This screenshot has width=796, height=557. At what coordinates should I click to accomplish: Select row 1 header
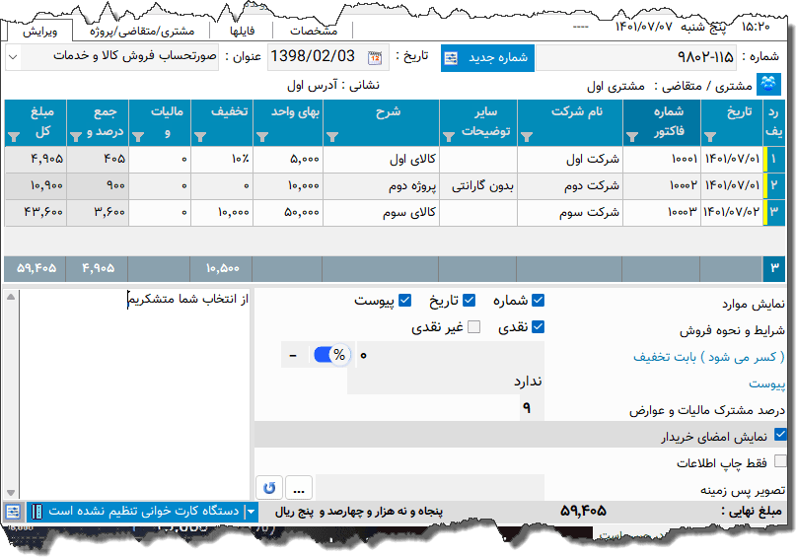774,160
